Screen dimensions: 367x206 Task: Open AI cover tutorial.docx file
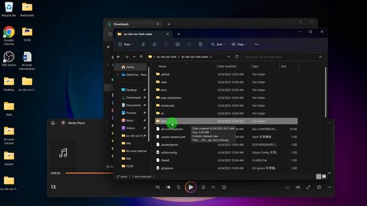(27, 61)
